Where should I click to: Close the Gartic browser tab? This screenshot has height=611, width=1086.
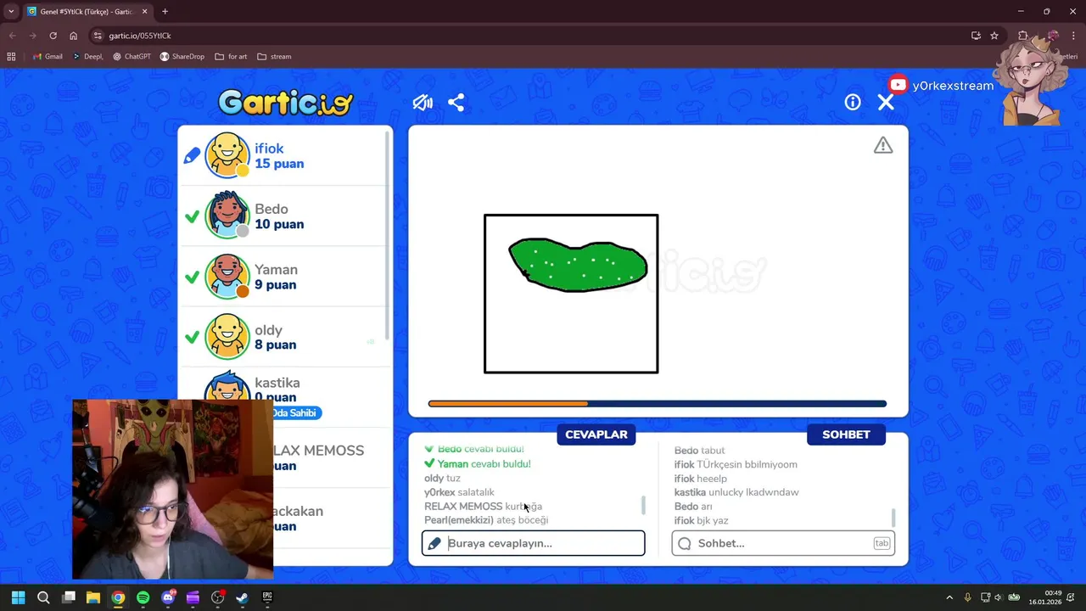tap(144, 12)
